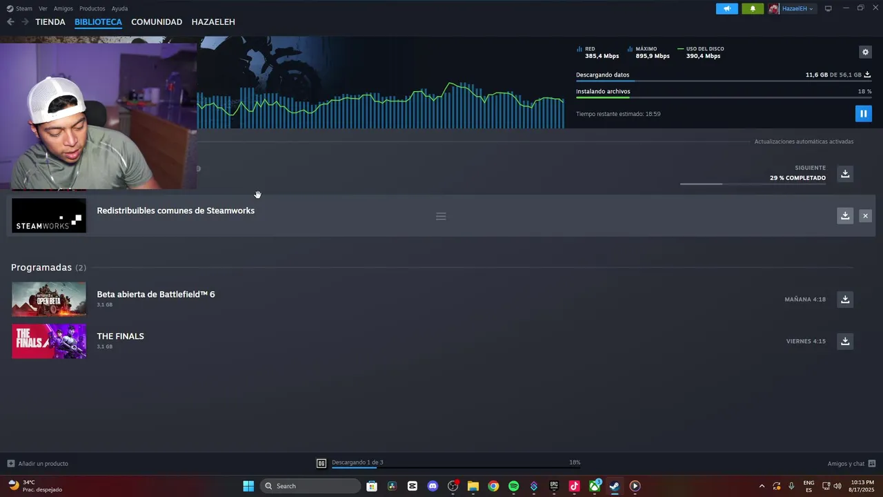This screenshot has width=883, height=497.
Task: Open File Explorer from taskbar
Action: tap(473, 486)
